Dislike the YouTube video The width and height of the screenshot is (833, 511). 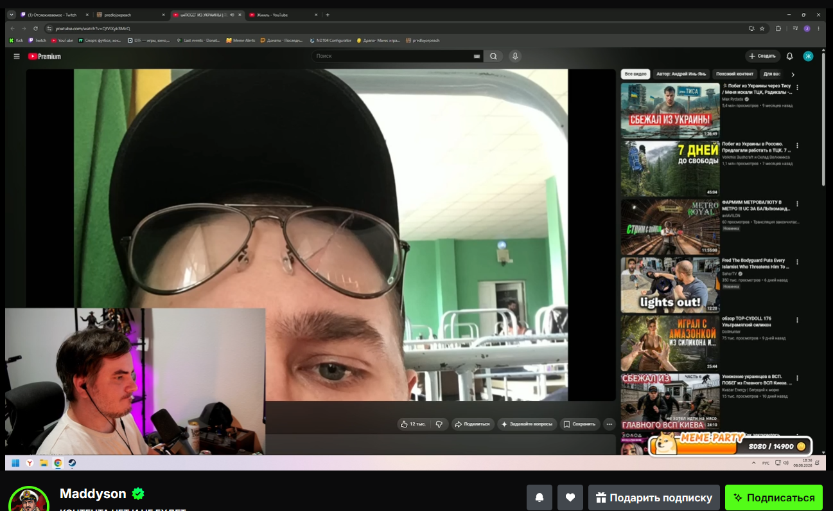(439, 424)
